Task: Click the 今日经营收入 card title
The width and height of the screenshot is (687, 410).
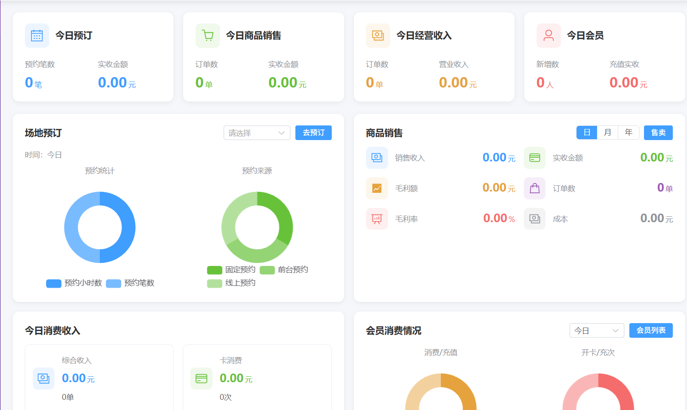Action: [x=424, y=35]
